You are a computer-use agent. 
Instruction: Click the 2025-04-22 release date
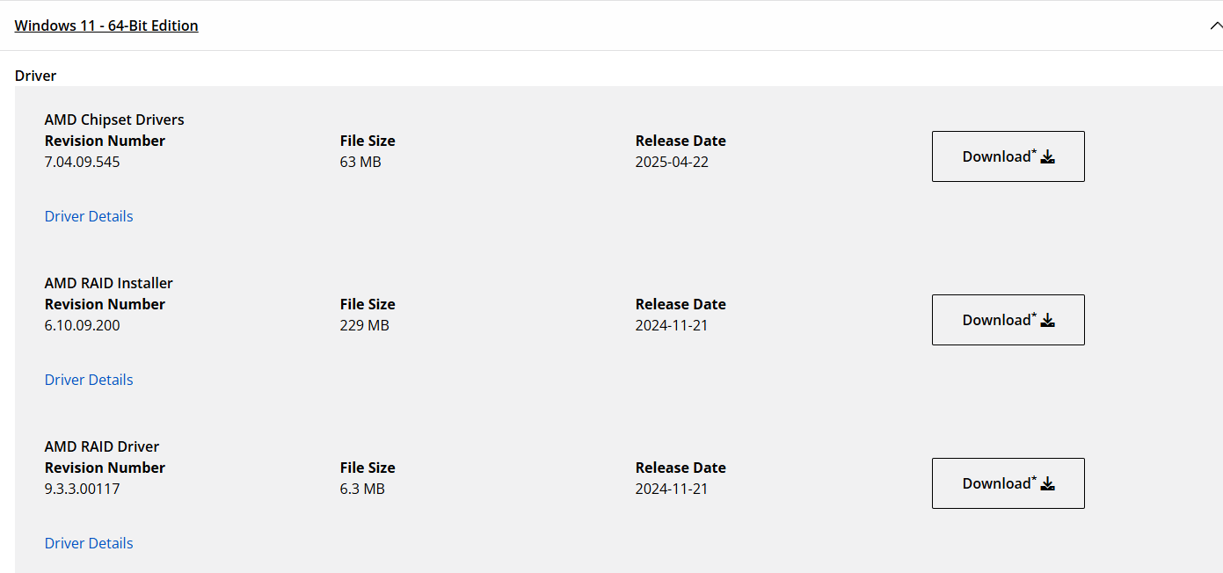[x=672, y=162]
